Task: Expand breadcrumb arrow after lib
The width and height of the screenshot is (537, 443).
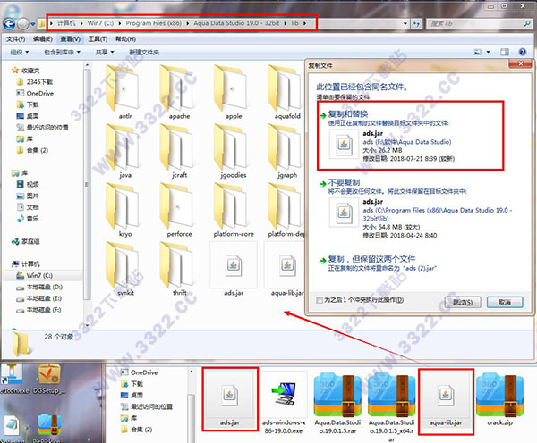Action: pos(304,23)
